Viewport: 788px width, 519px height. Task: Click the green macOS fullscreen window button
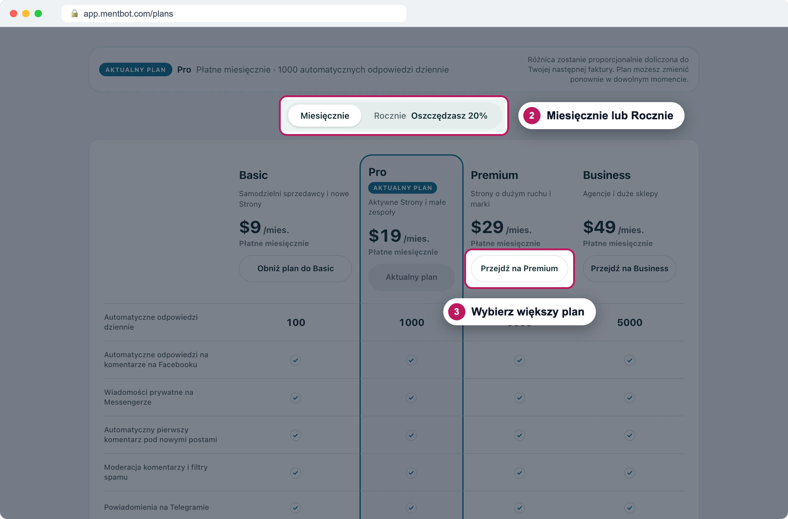point(38,13)
